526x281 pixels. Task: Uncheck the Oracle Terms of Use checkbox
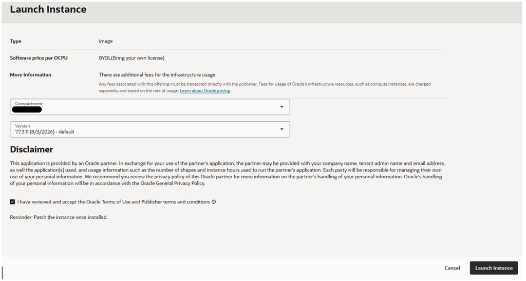point(12,202)
